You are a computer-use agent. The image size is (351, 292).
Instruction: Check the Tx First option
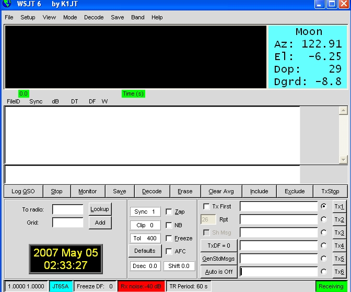click(x=206, y=206)
